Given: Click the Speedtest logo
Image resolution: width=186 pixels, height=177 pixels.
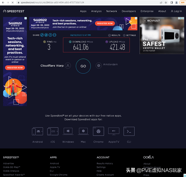Looking at the screenshot, I should pos(14,11).
